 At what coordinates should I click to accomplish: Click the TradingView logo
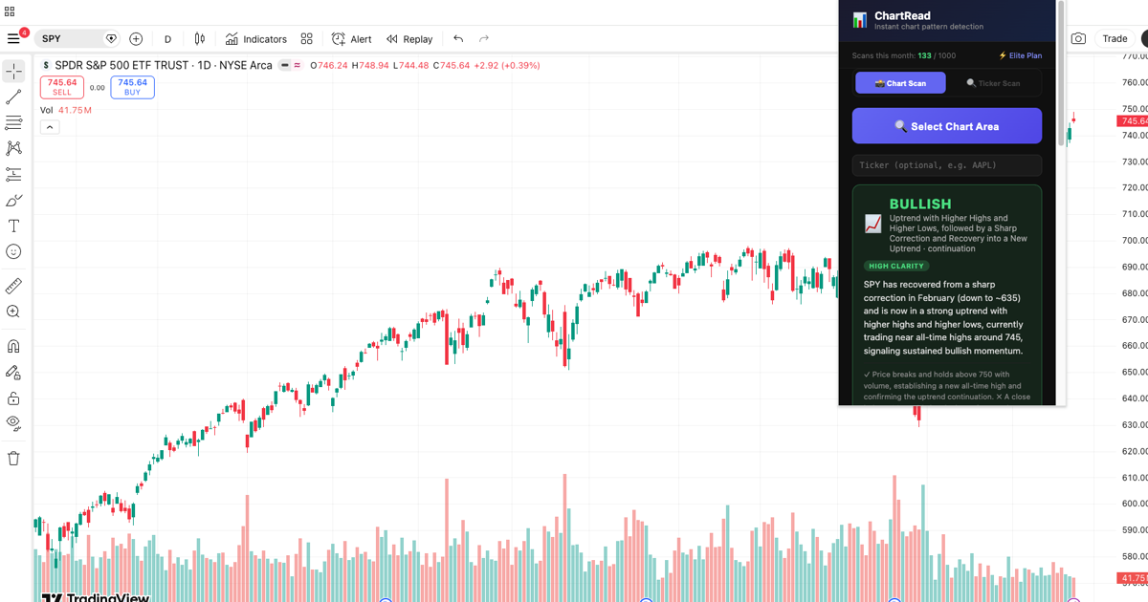coord(95,597)
